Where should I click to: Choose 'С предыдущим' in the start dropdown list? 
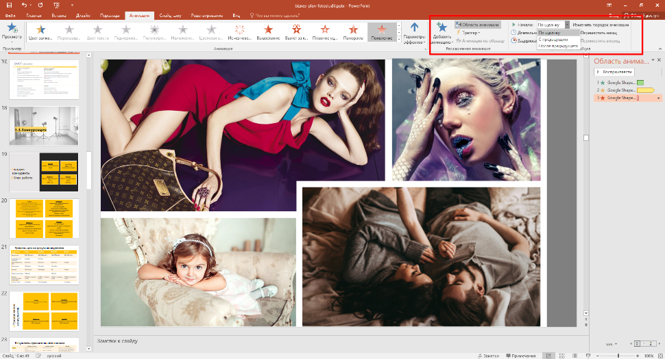pos(558,40)
